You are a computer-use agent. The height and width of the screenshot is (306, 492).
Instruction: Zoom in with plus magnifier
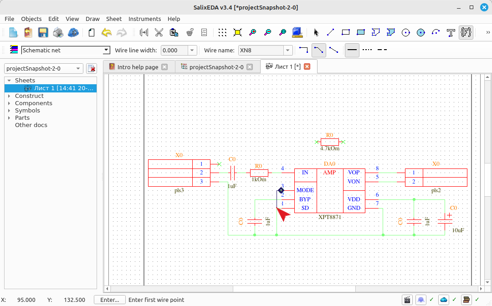point(252,32)
